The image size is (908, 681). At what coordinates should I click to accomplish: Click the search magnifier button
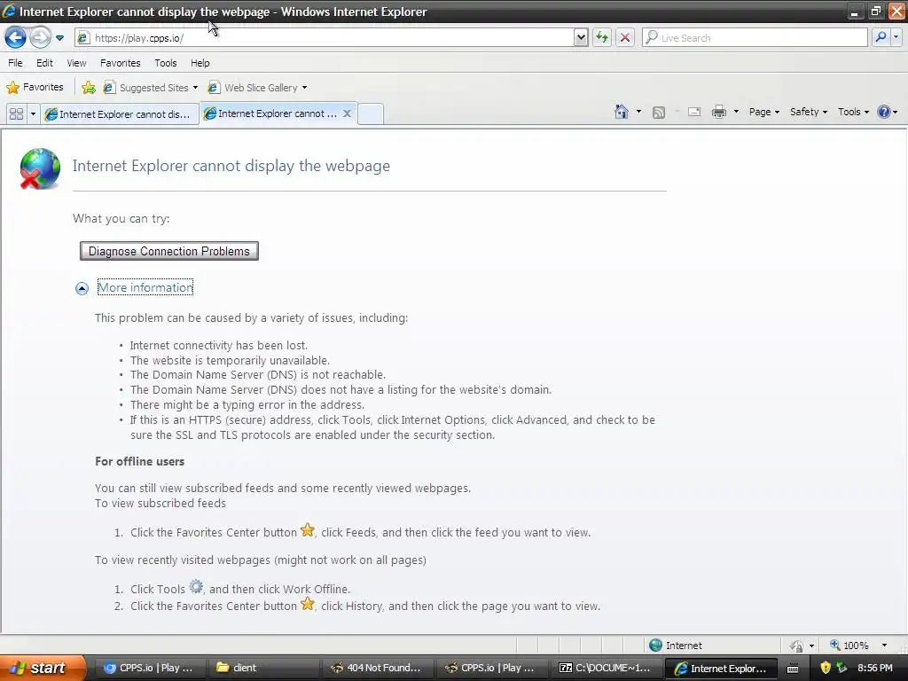pos(881,37)
